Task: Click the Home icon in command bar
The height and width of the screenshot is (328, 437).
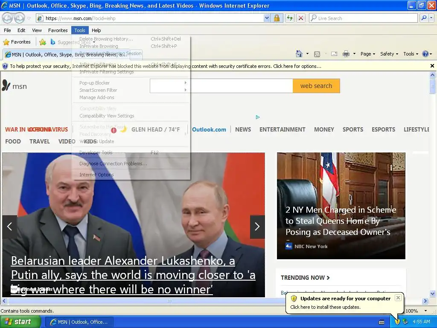Action: point(299,54)
